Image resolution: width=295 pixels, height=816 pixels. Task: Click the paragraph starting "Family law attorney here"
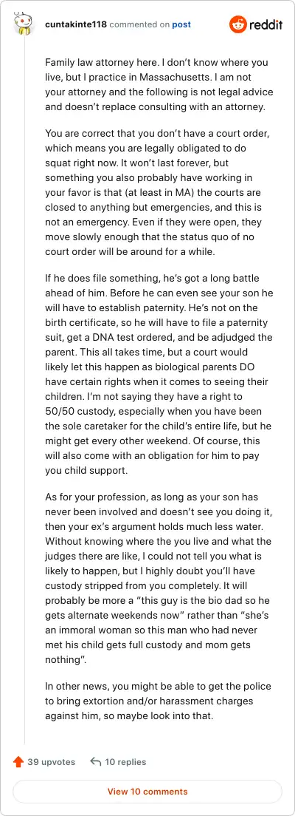pos(159,86)
